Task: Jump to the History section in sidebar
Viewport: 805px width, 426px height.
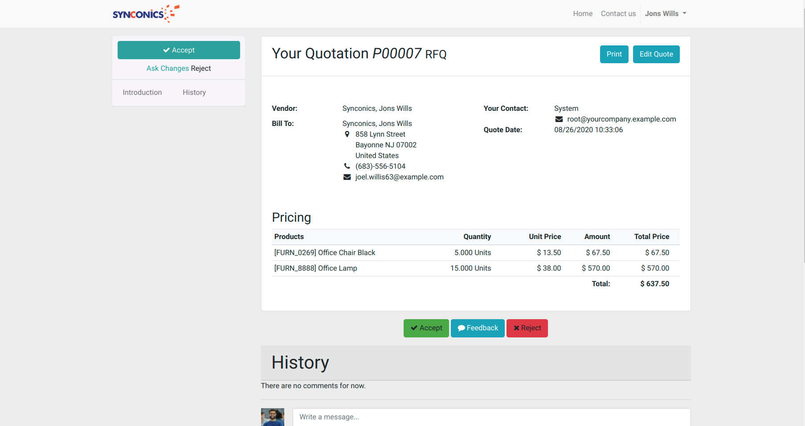Action: pos(194,93)
